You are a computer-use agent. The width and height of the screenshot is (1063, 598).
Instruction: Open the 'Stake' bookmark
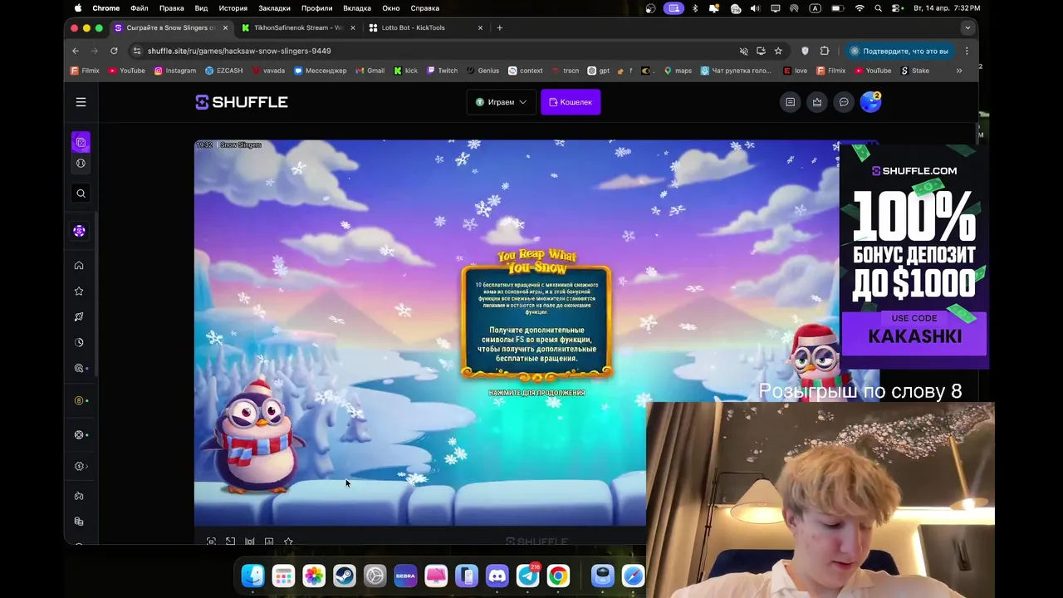tap(915, 71)
